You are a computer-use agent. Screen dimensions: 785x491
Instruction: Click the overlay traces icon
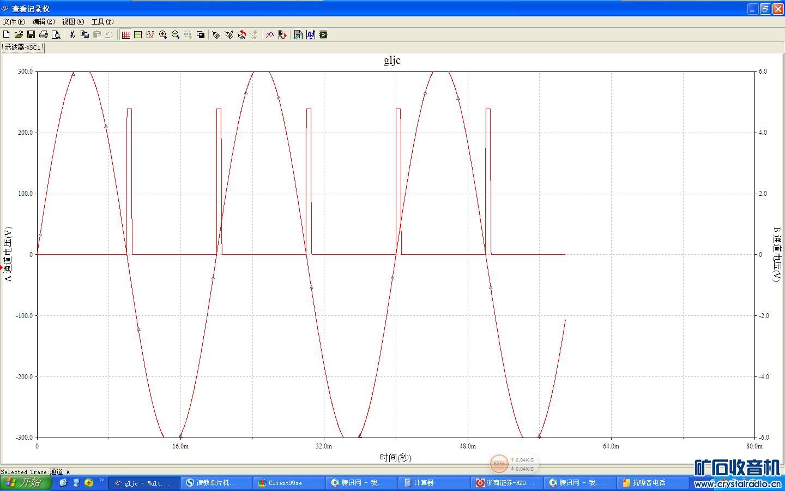270,34
